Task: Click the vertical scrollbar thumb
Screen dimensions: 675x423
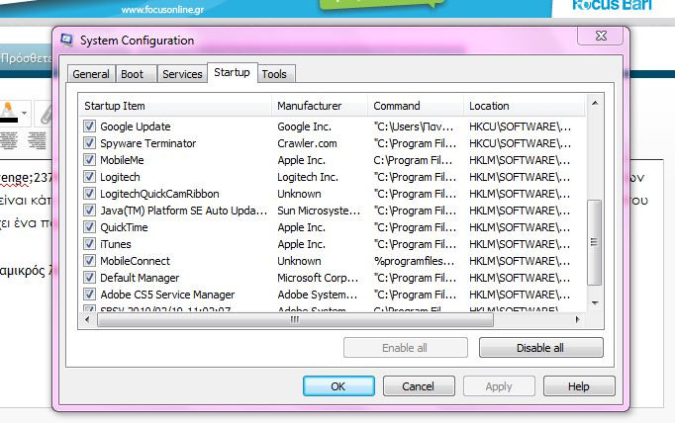Action: tap(595, 242)
